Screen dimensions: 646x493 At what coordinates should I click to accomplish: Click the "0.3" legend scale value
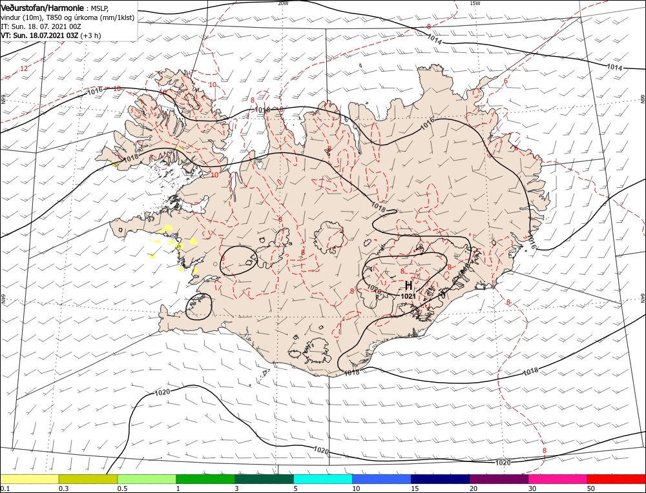click(x=63, y=488)
